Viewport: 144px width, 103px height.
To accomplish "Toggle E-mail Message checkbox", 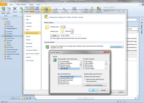I will [59, 61].
